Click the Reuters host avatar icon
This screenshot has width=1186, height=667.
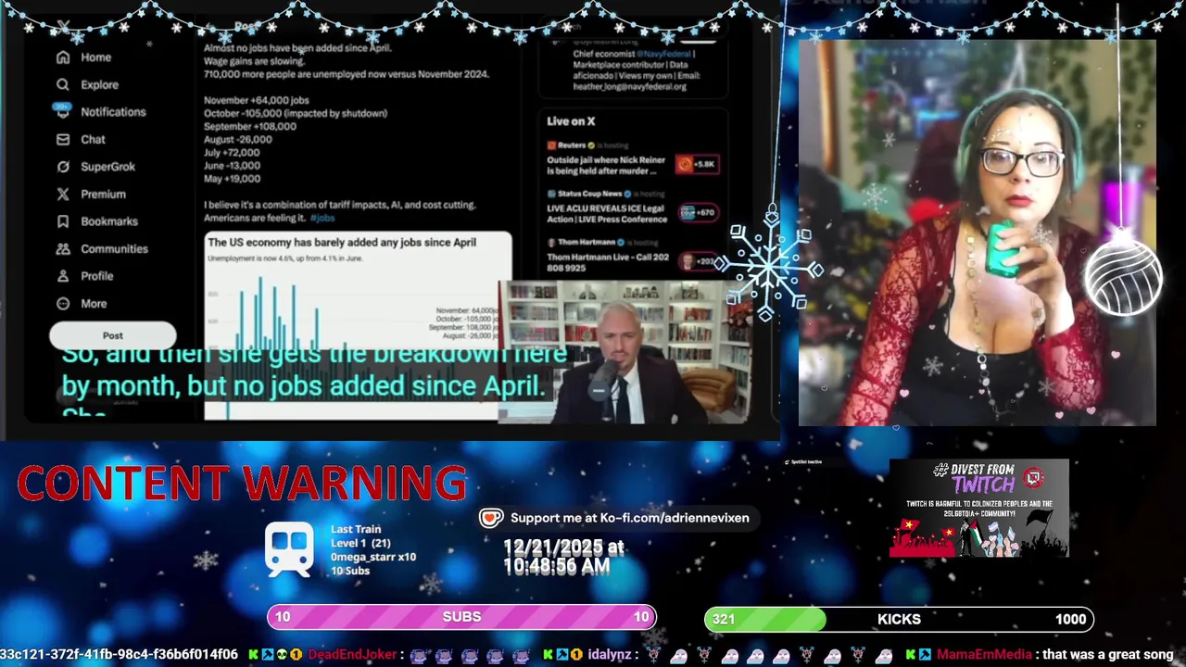tap(551, 145)
